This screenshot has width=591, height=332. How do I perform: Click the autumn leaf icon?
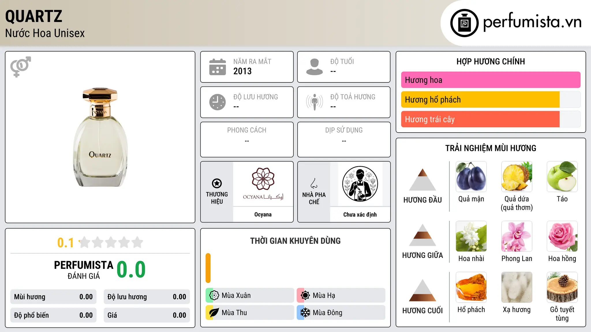click(214, 313)
